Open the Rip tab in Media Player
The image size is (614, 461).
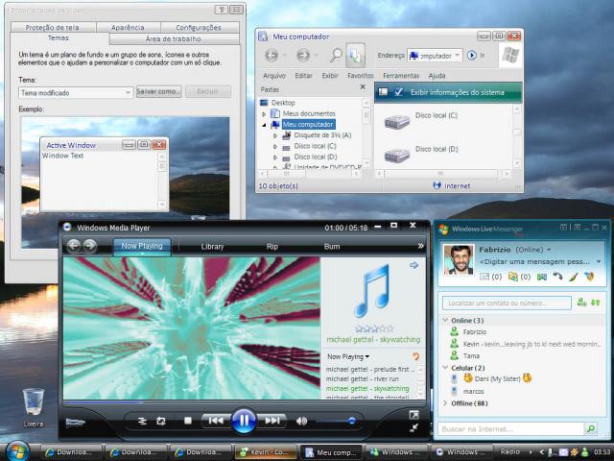[272, 247]
